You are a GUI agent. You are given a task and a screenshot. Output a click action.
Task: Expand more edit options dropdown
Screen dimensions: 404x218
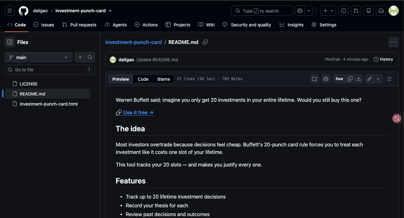pos(378,79)
